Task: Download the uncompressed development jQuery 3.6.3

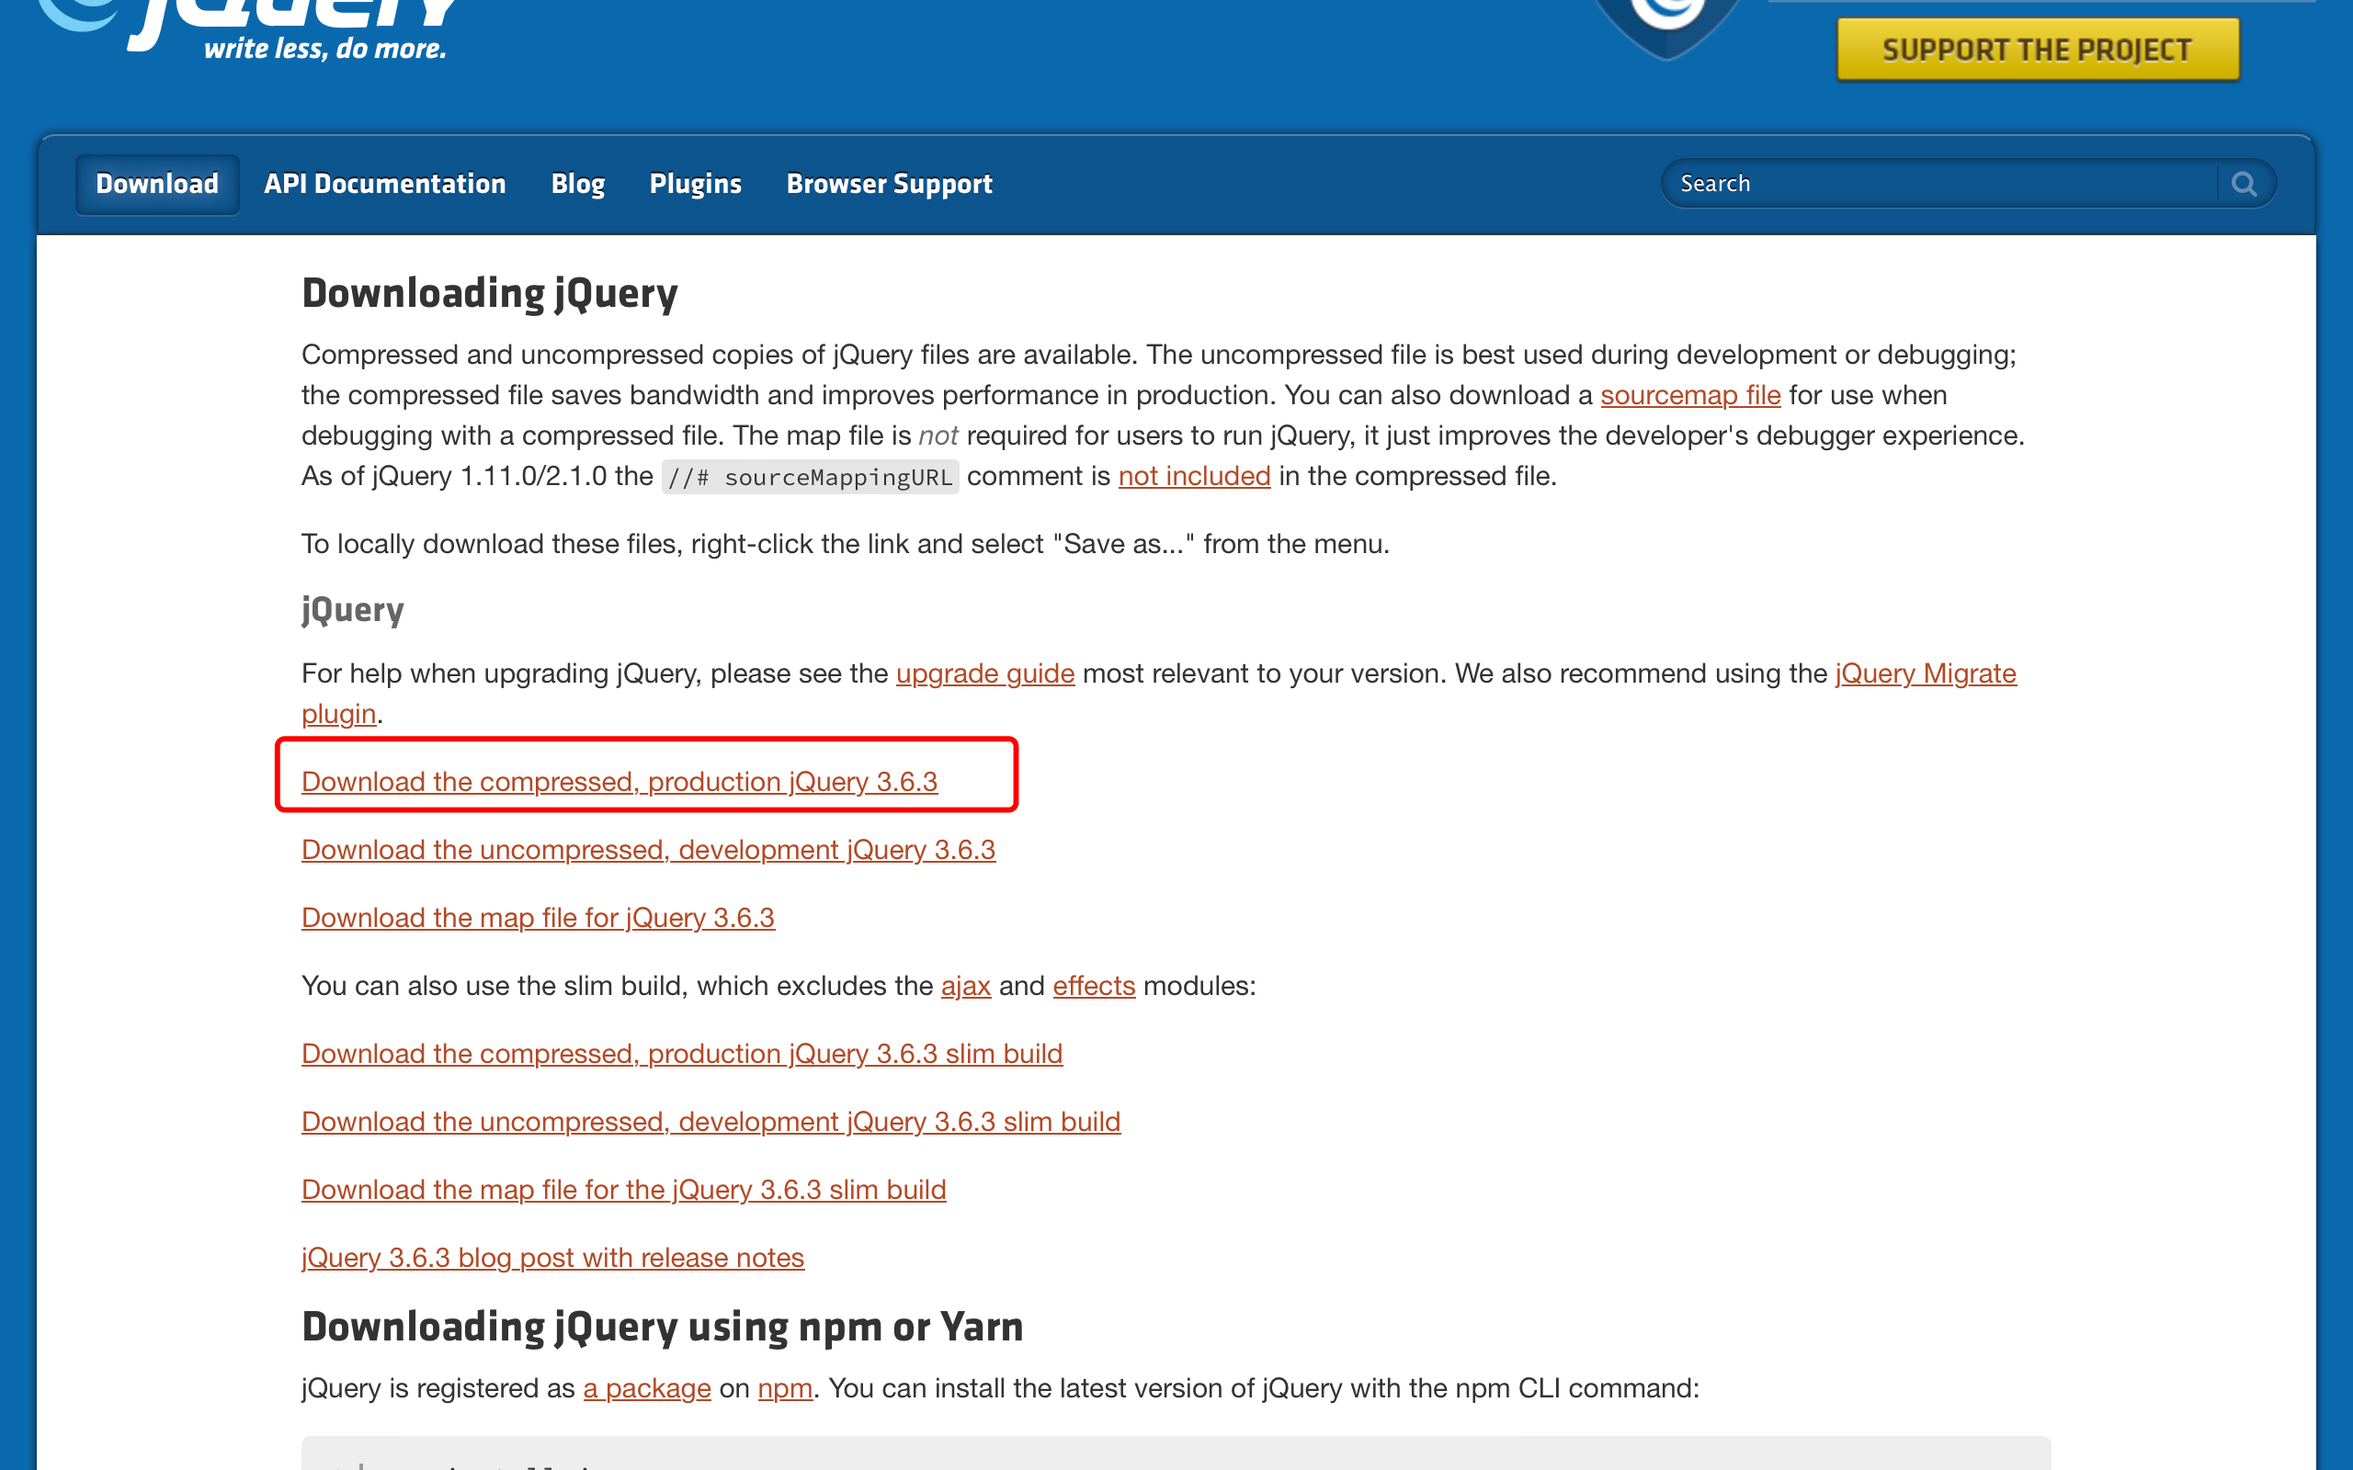Action: coord(648,849)
